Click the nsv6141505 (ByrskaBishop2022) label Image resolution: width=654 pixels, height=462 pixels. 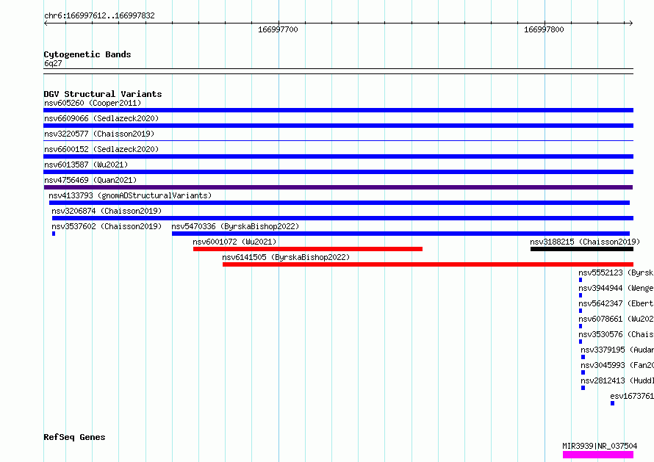coord(286,257)
